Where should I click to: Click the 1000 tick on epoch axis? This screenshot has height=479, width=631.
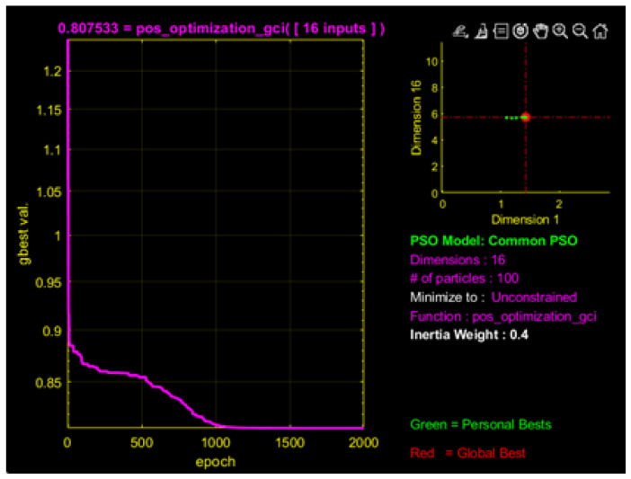click(216, 443)
